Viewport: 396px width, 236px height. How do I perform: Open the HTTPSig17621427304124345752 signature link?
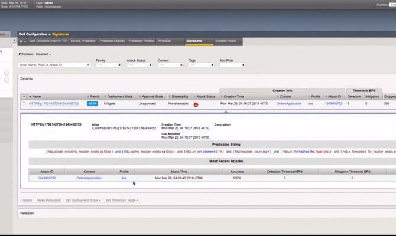[54, 103]
